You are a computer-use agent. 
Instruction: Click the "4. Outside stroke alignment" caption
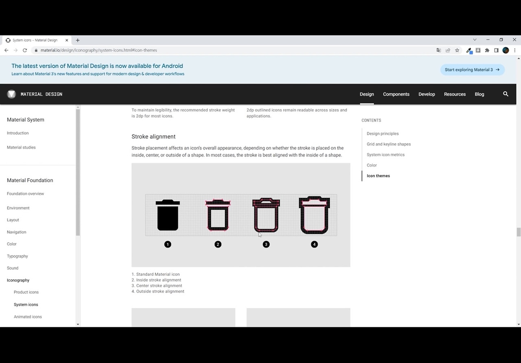[x=158, y=292]
